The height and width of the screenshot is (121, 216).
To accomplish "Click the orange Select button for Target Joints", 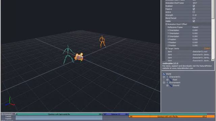I will [207, 48].
